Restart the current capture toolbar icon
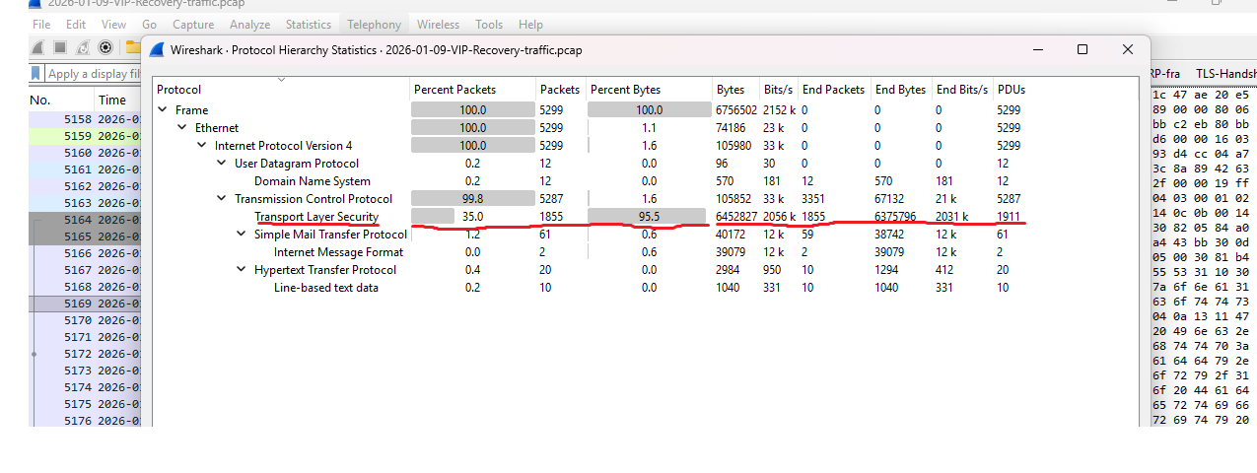This screenshot has width=1257, height=473. [x=83, y=47]
